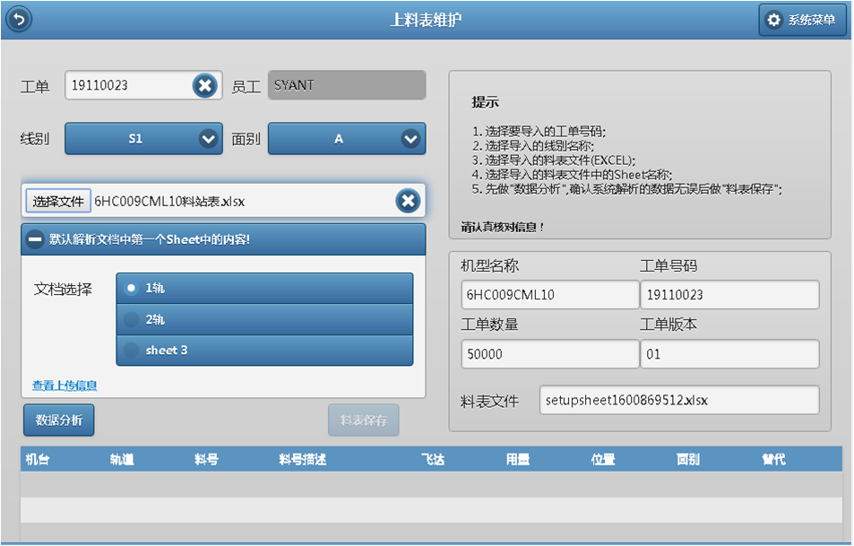Viewport: 854px width, 546px height.
Task: Open the 线别 S1 dropdown
Action: [143, 139]
